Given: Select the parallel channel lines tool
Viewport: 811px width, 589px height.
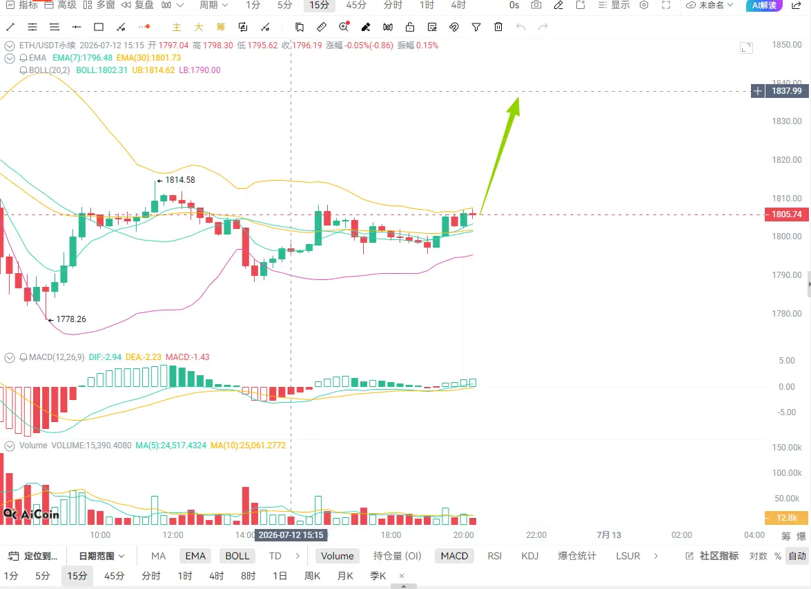Looking at the screenshot, I should click(x=32, y=27).
